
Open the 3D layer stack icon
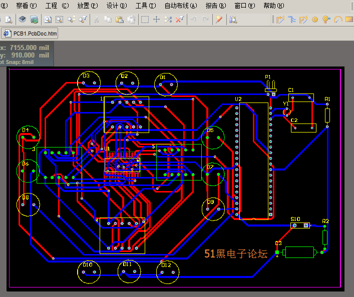pos(22,19)
